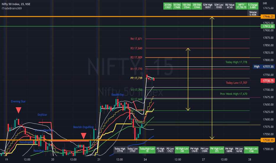
Task: Click the PW High 17670 cell
Action: tap(194, 150)
